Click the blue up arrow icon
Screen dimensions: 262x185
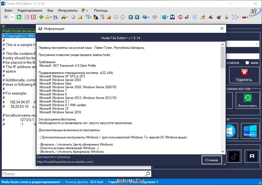131,17
